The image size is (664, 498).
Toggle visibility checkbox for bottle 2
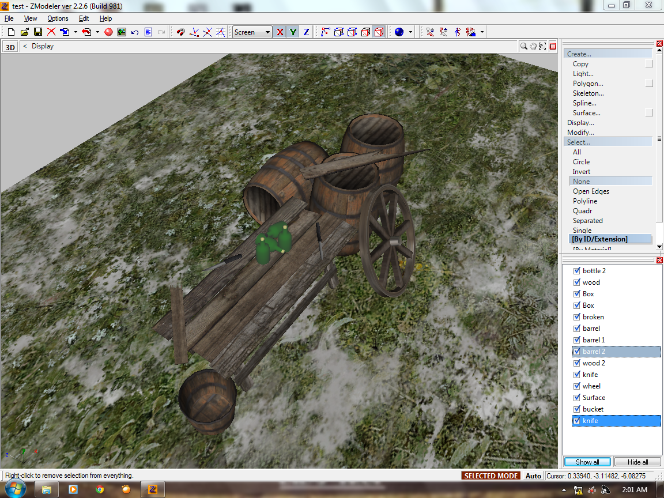577,270
